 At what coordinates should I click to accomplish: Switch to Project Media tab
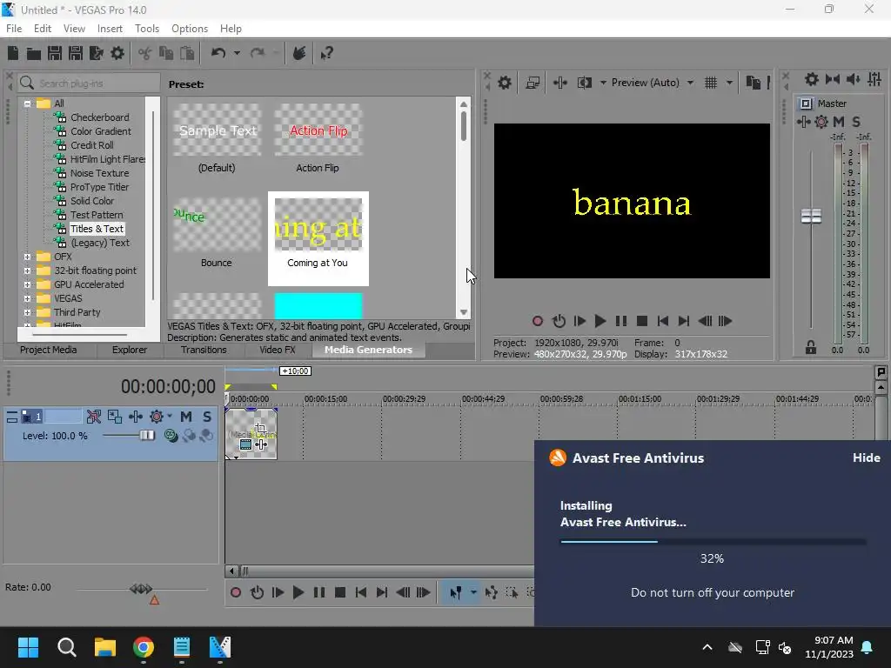(49, 350)
